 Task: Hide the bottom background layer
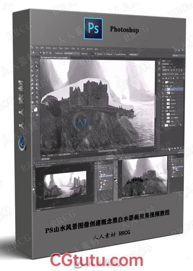coord(163,125)
